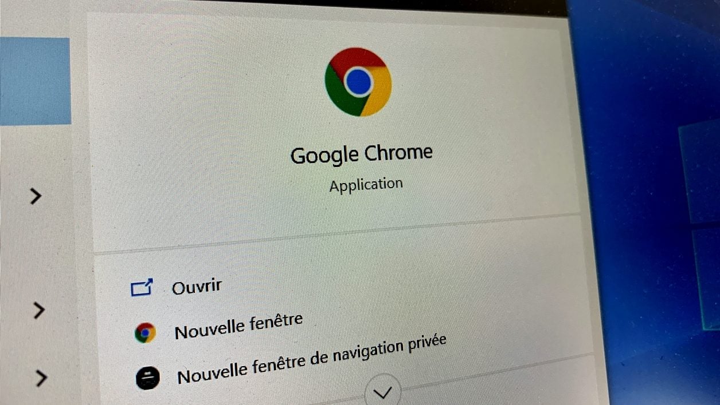Click the large Google Chrome logo
720x405 pixels.
coord(358,82)
